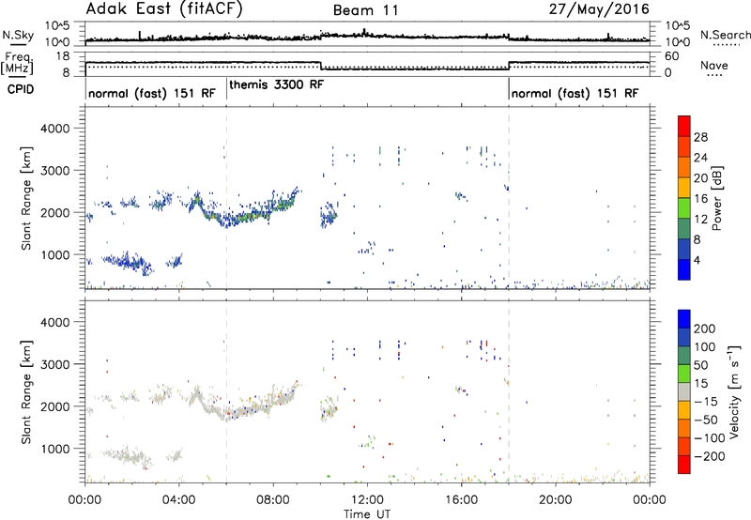Click the '20' tick on Power colorbar
751x520 pixels.
coord(700,178)
